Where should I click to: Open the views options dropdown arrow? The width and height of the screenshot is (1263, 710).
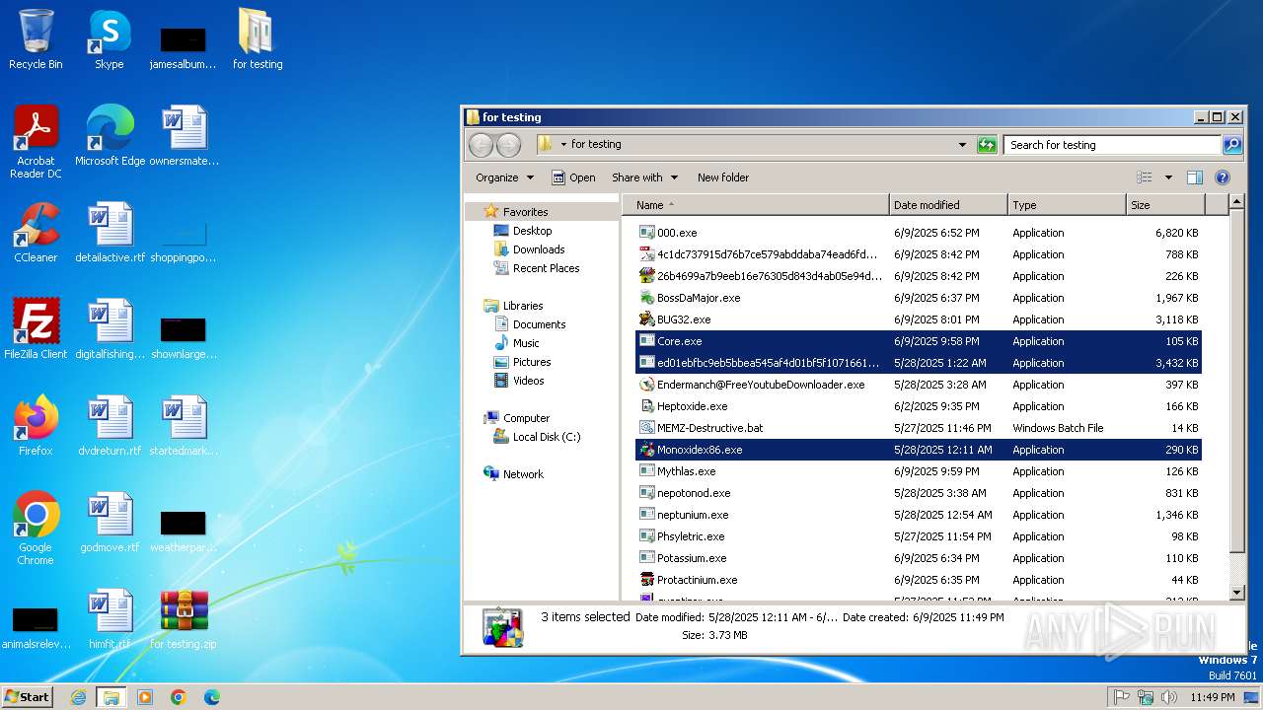(1168, 177)
